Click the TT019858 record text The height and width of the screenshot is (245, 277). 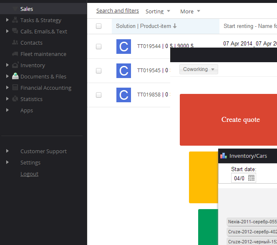[x=153, y=95]
